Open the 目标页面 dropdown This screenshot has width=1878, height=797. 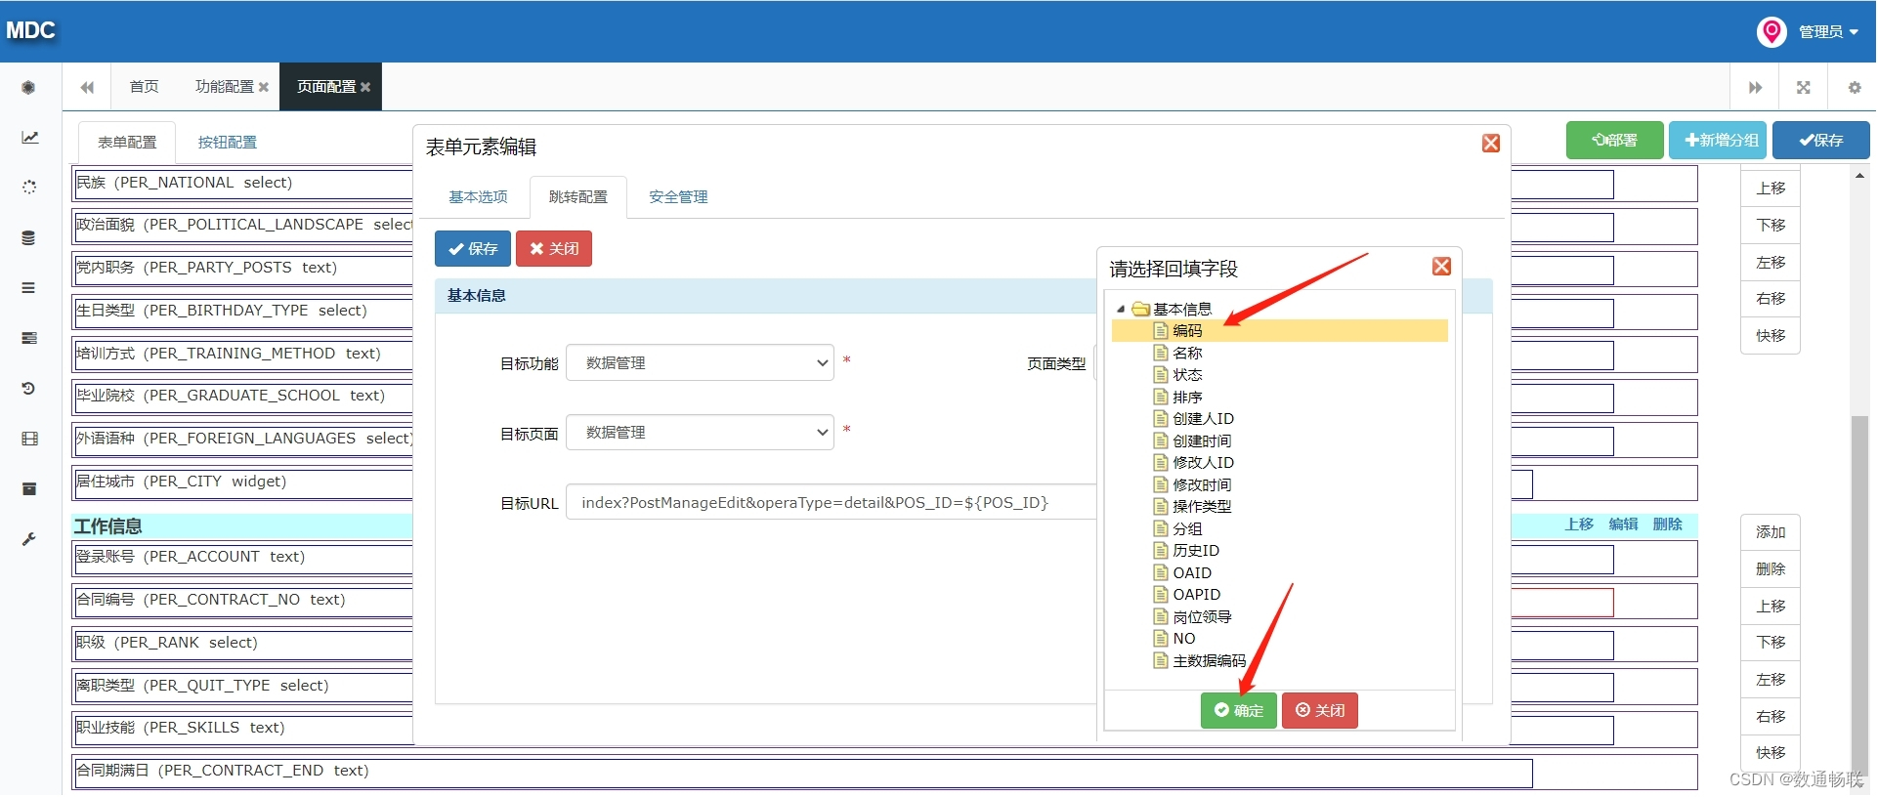click(700, 432)
